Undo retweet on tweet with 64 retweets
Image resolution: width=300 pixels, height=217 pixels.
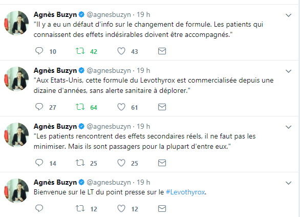[80, 107]
